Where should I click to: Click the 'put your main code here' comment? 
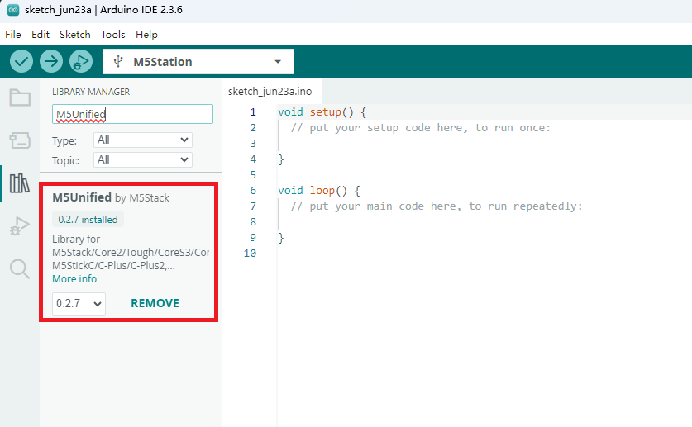coord(437,206)
